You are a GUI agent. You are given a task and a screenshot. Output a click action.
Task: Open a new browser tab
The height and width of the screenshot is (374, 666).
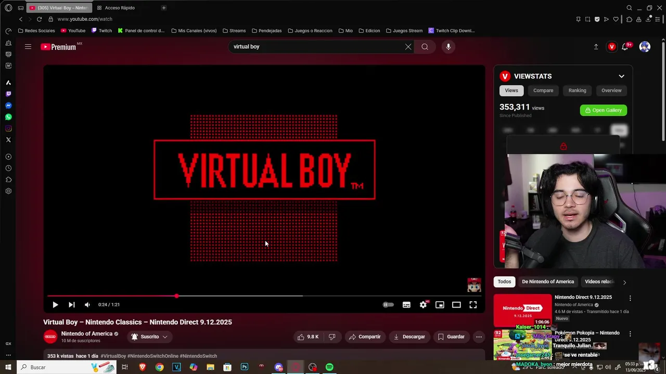pyautogui.click(x=163, y=8)
